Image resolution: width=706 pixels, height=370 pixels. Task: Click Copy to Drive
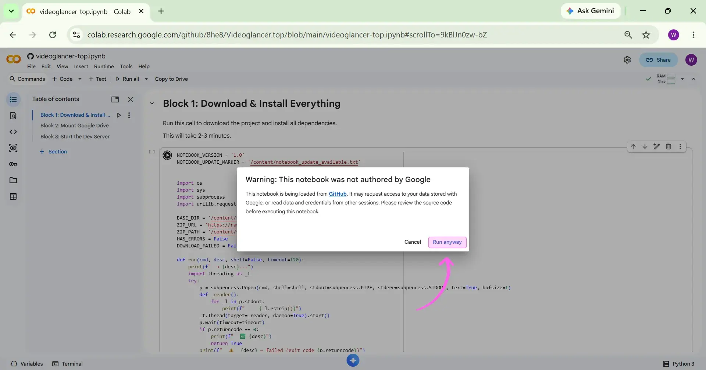tap(171, 79)
